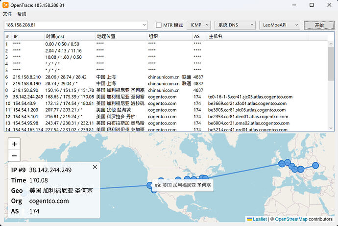Screen dimensions: 338x226
Task: Select hop row with IP 154.54.5.101
Action: coord(166,117)
